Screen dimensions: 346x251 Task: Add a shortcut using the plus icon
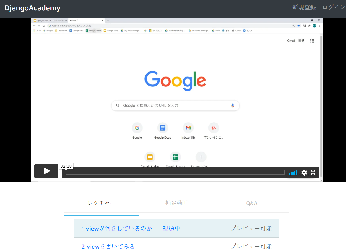[x=201, y=157]
